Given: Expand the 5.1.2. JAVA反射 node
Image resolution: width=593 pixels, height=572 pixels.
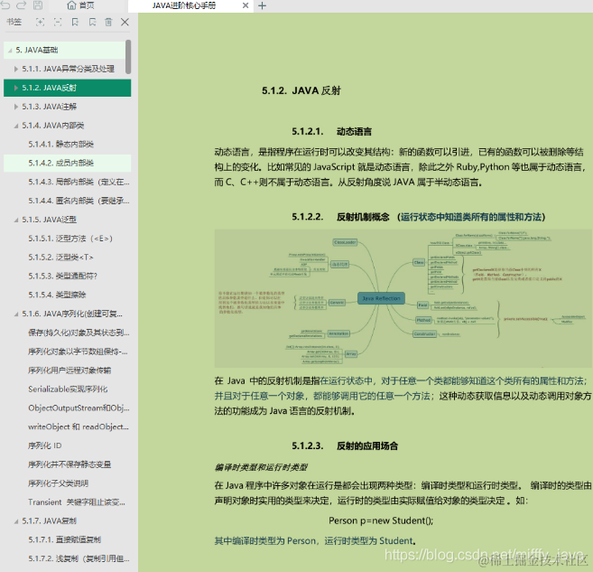Looking at the screenshot, I should (16, 88).
